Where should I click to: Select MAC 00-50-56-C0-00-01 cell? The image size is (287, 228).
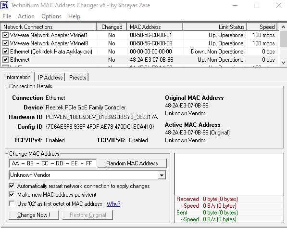(x=151, y=35)
